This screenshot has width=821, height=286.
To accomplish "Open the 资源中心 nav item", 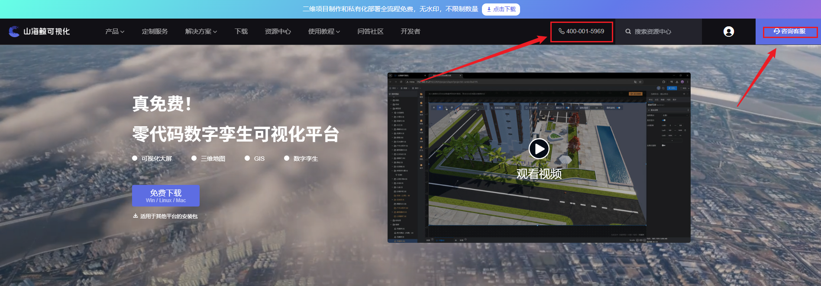I will click(278, 32).
